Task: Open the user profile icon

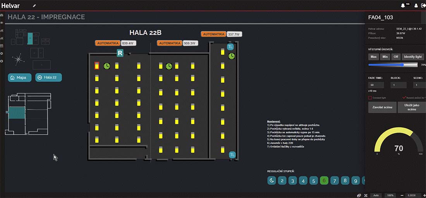Action: pos(416,6)
